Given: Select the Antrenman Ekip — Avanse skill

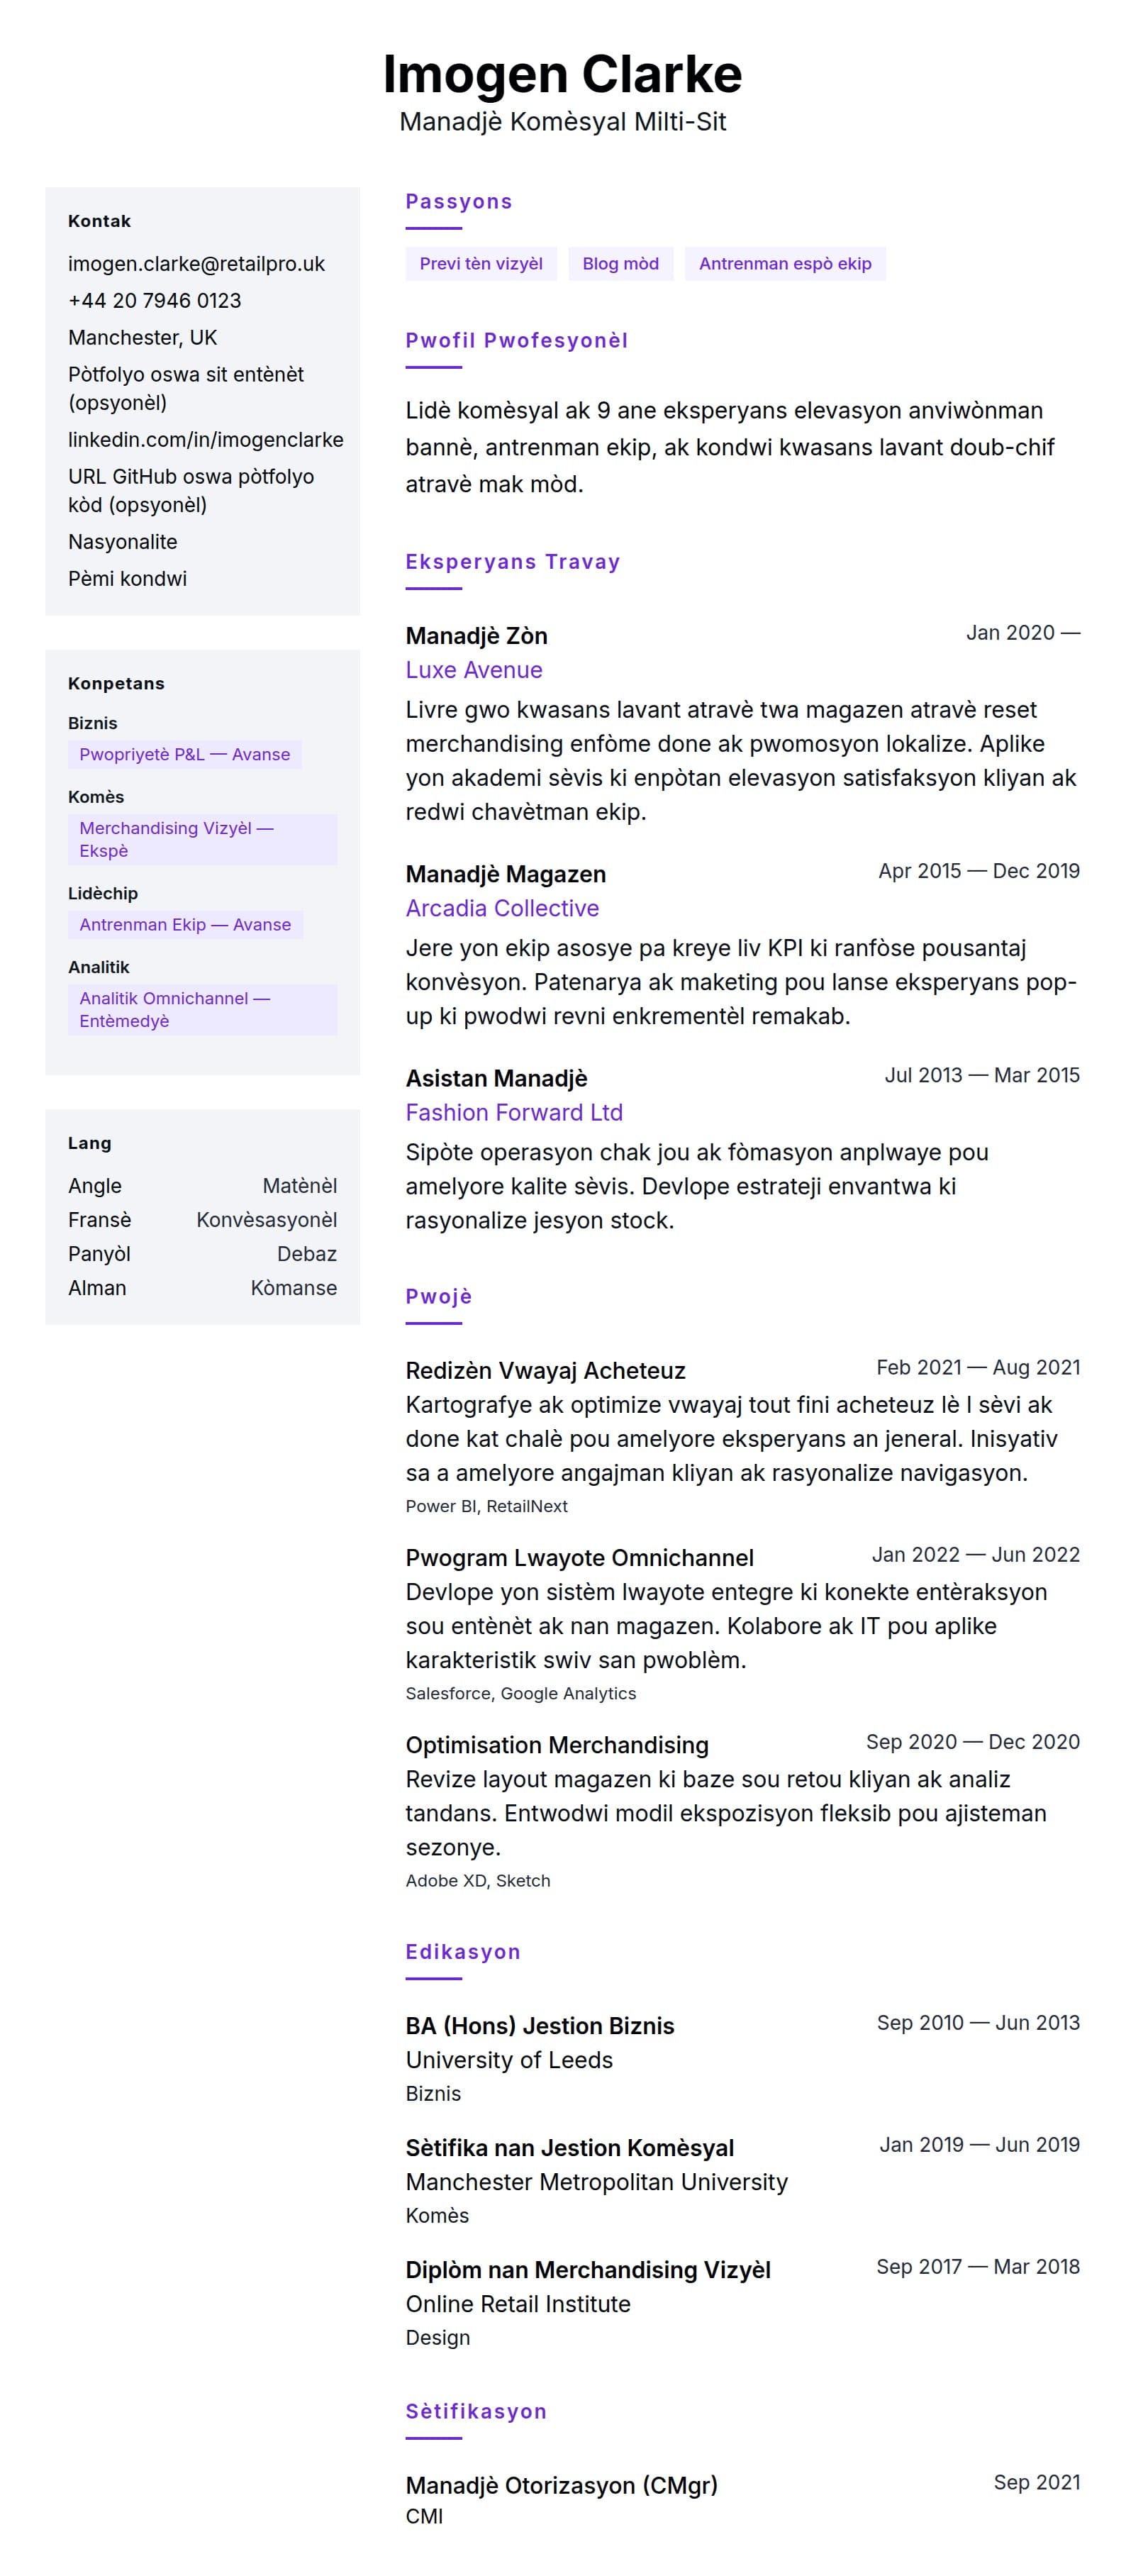Looking at the screenshot, I should coord(185,925).
